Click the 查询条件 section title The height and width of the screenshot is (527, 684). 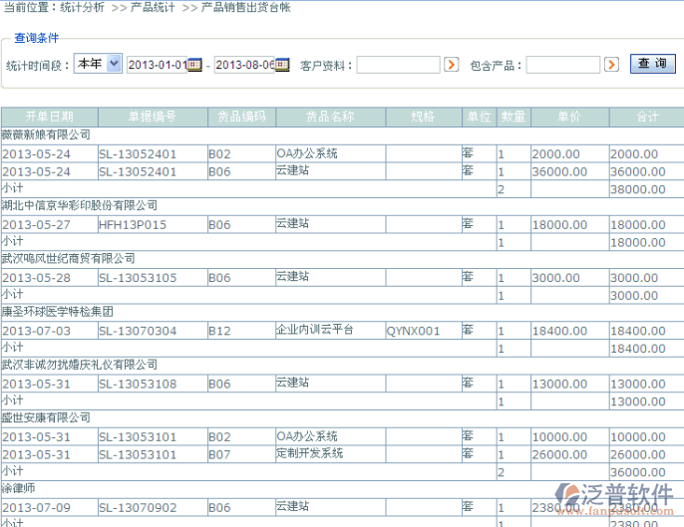[x=37, y=38]
